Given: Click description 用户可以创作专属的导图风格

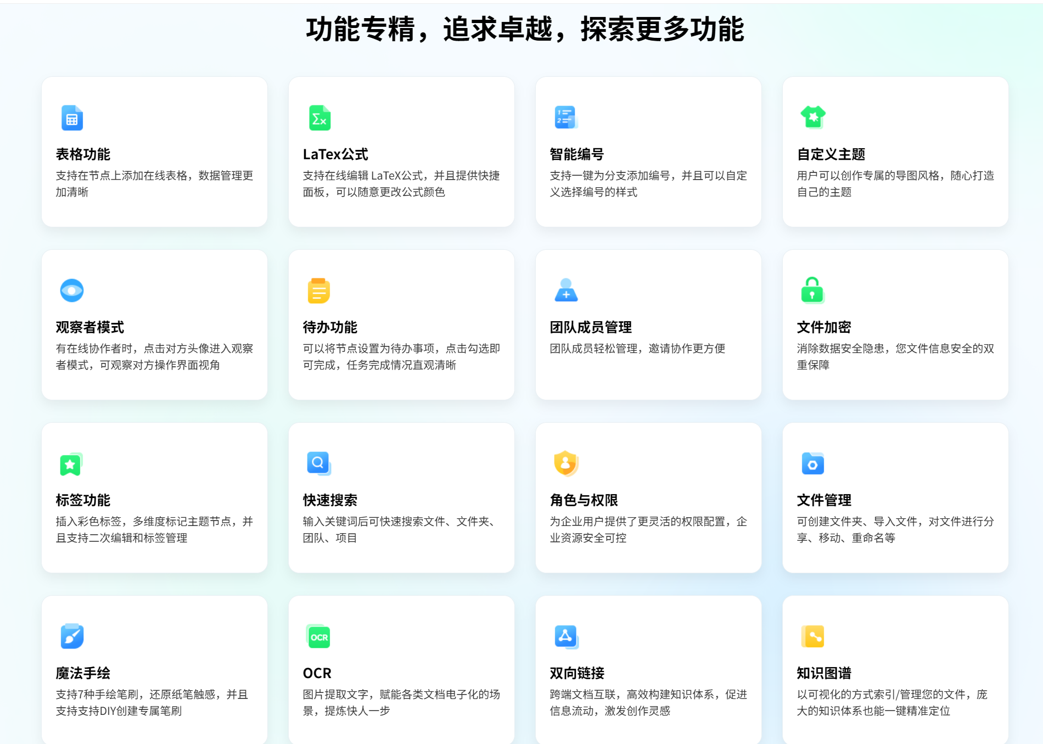Looking at the screenshot, I should 868,176.
